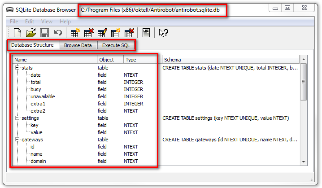Click the Name column header

click(55, 60)
